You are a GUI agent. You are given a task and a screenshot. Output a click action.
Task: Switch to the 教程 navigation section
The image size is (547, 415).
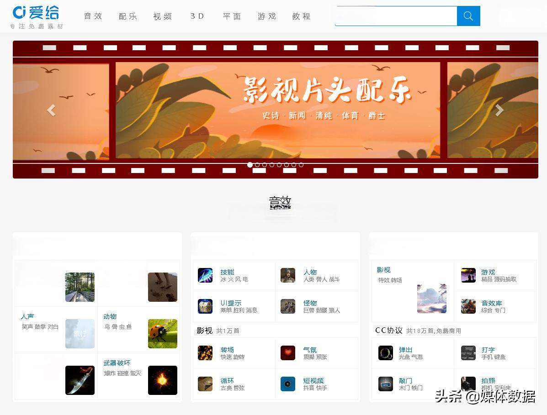301,16
